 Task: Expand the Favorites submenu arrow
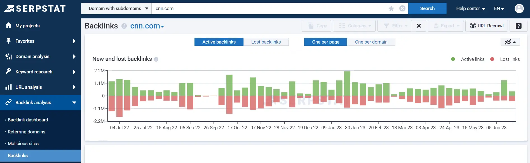[74, 41]
